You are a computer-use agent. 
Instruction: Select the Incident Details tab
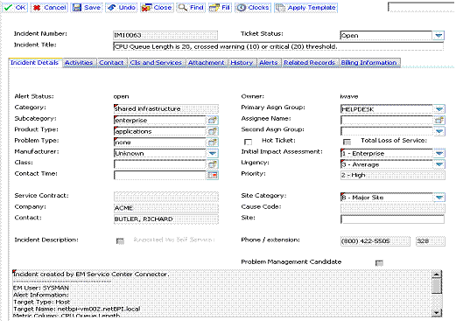click(x=34, y=63)
